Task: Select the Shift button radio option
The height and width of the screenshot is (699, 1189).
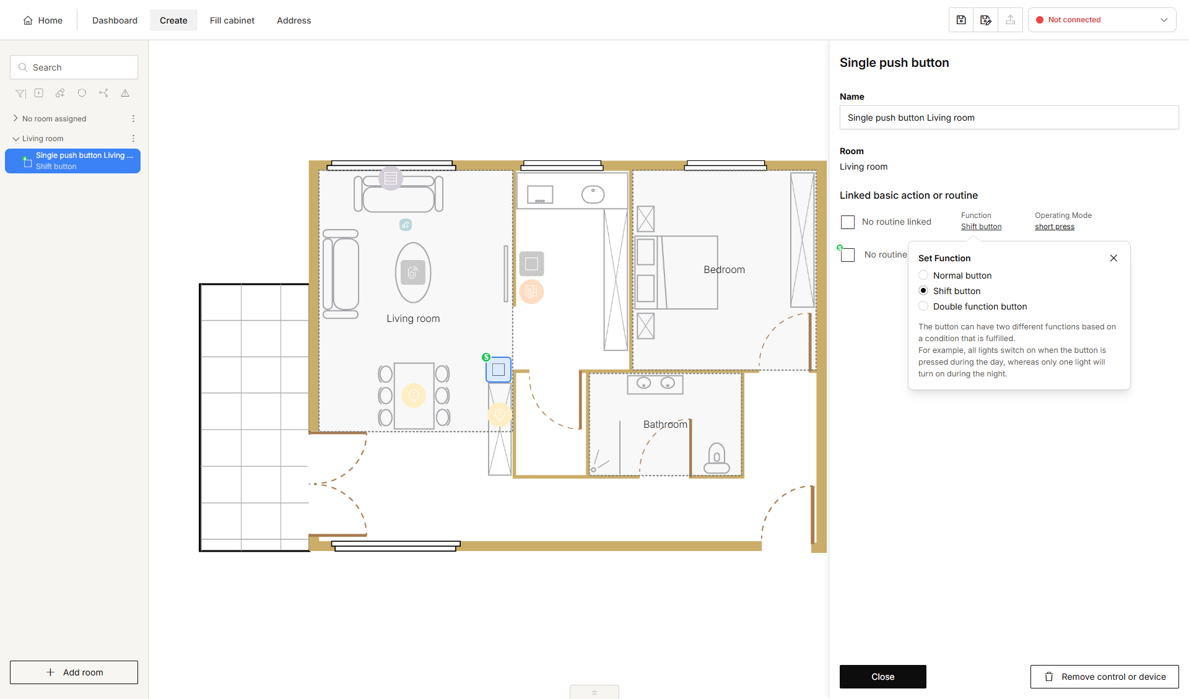Action: point(923,290)
